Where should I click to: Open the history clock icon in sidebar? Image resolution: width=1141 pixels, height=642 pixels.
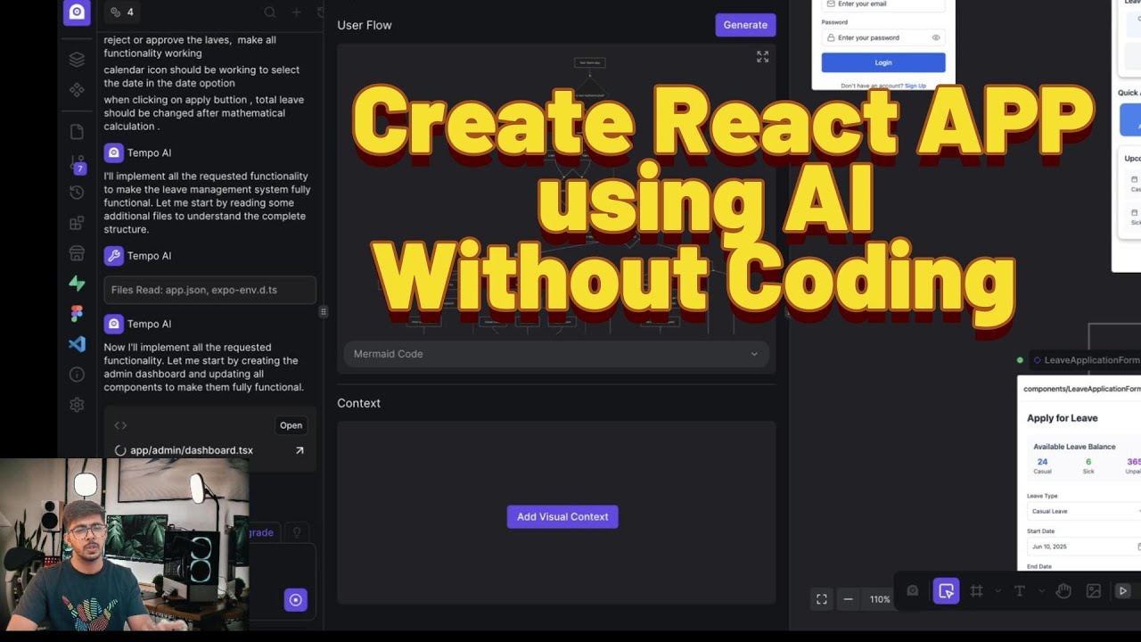(77, 193)
